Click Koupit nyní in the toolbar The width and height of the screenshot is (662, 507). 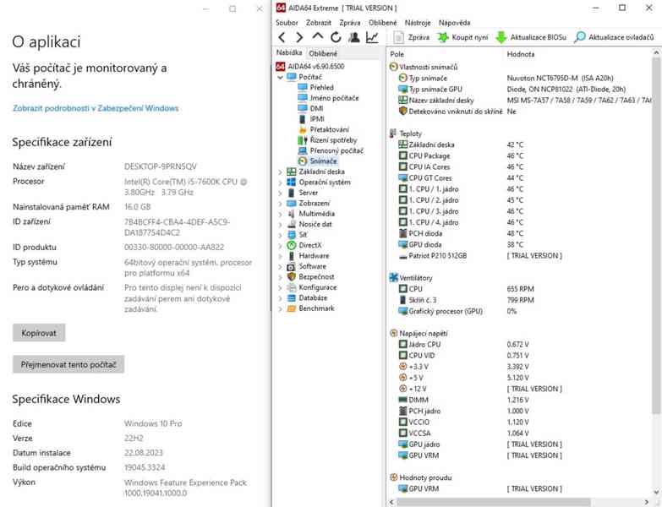click(x=462, y=37)
